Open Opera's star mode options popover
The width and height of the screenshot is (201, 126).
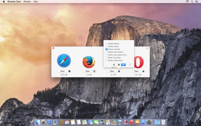coord(143,71)
